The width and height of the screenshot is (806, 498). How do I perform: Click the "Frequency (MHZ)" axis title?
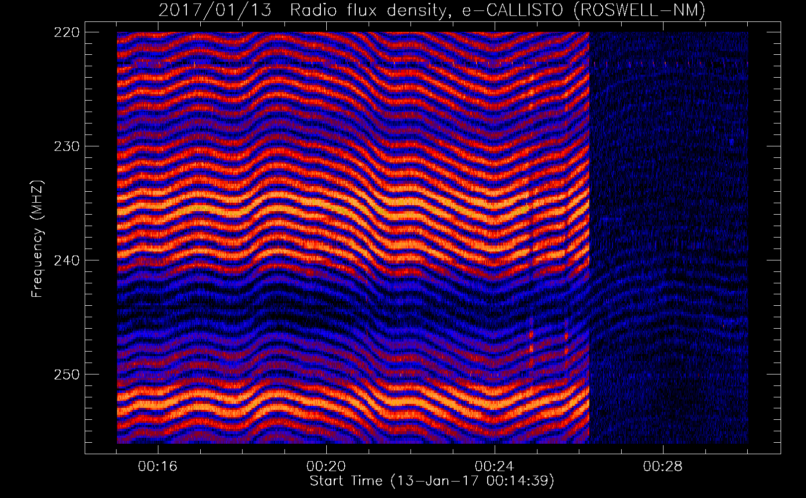click(x=37, y=239)
